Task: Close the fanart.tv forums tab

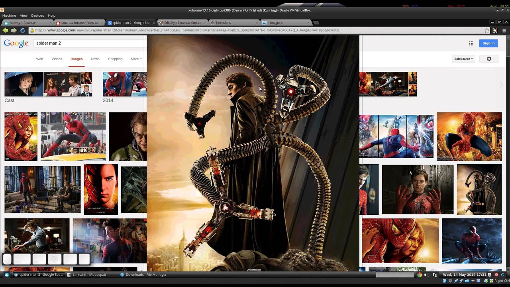Action: [x=102, y=23]
